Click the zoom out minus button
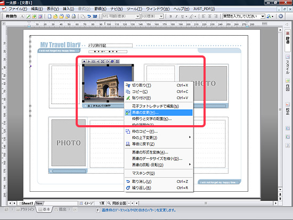 pos(129,203)
